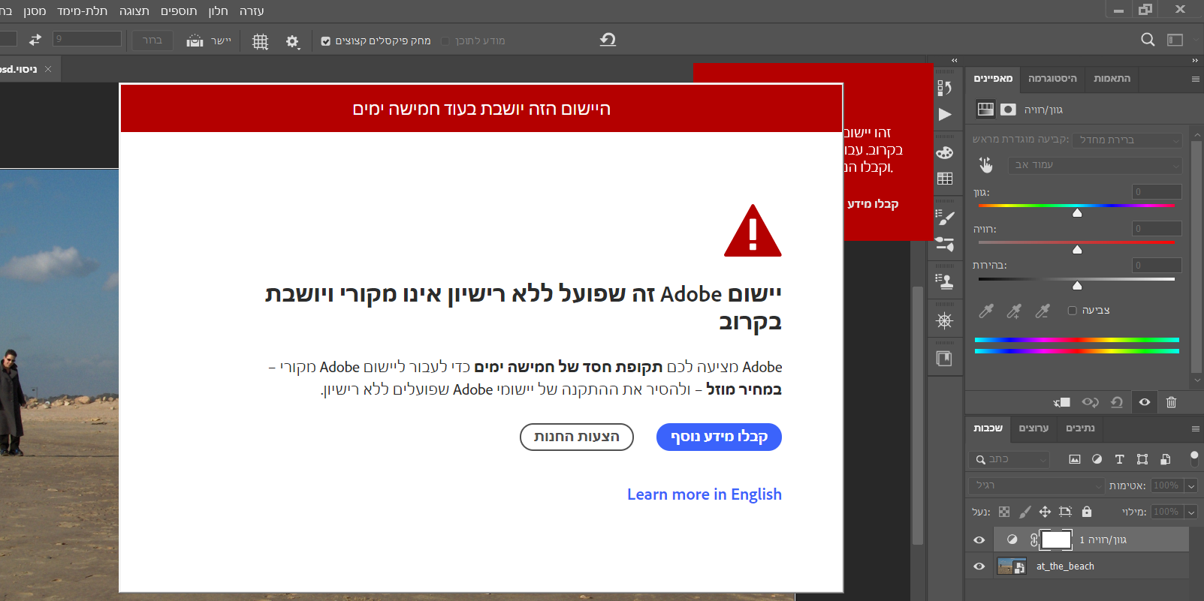1204x601 pixels.
Task: Open the 'תוספים' menu
Action: 179,11
